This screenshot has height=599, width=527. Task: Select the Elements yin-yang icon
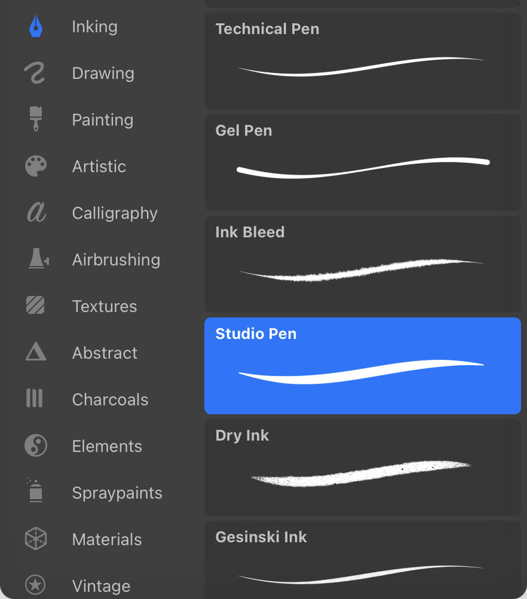coord(35,445)
